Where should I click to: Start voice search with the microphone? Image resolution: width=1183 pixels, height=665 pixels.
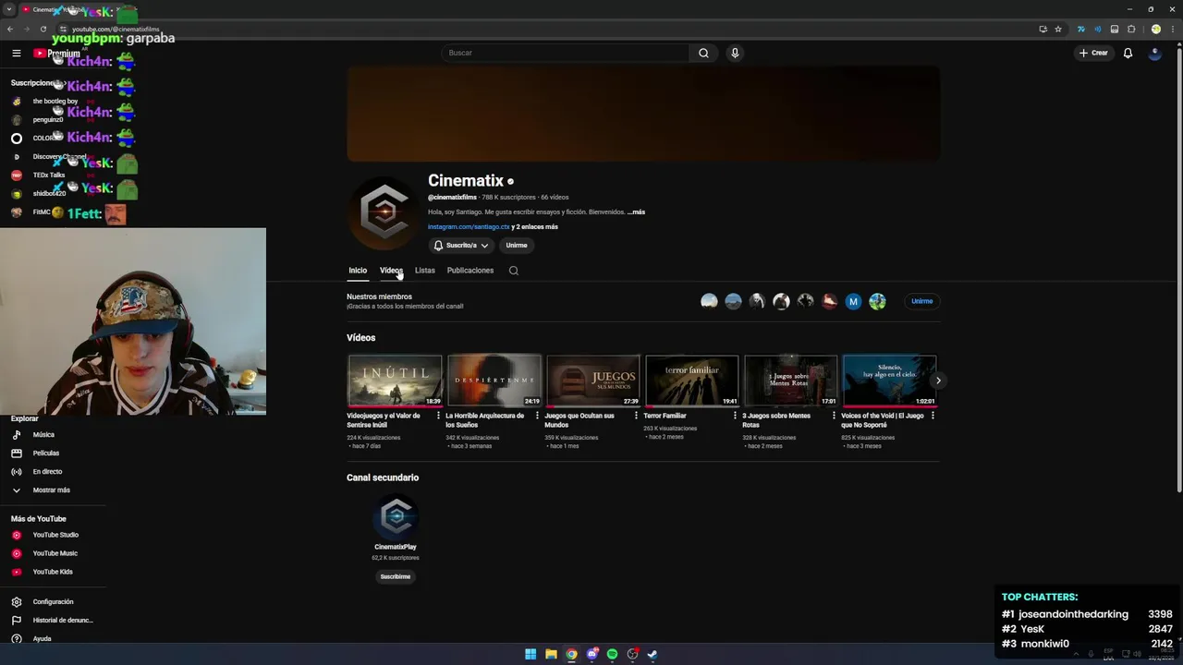[735, 53]
